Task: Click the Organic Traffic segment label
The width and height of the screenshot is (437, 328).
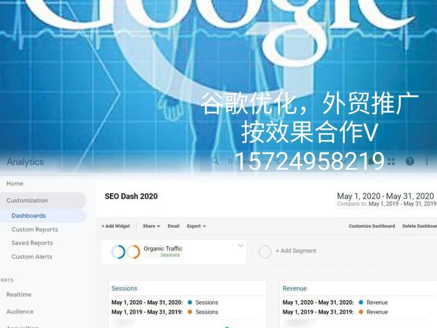Action: click(163, 249)
